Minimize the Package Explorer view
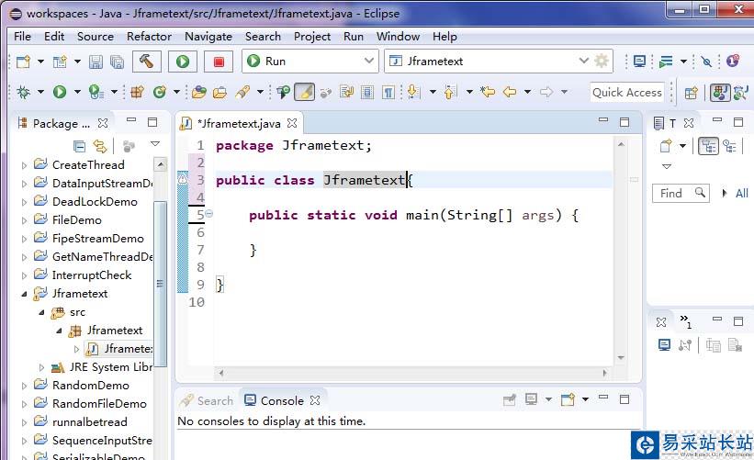The image size is (754, 460). click(x=130, y=119)
